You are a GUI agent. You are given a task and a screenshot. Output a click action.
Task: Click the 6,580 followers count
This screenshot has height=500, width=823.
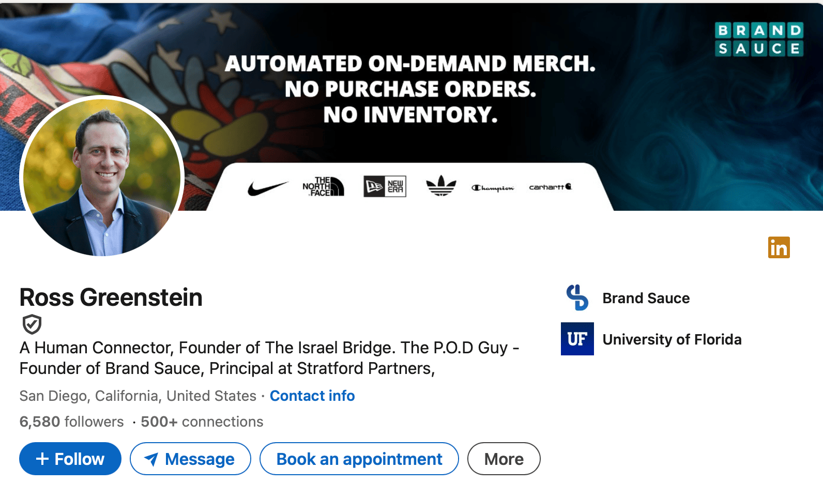pyautogui.click(x=71, y=422)
